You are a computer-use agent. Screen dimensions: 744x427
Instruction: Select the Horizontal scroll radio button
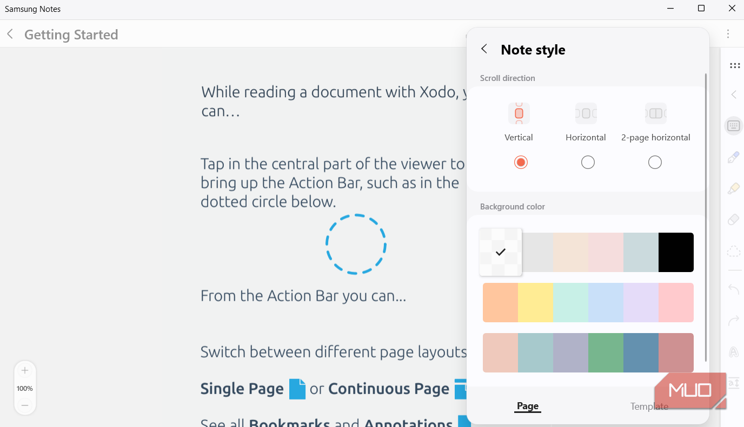pyautogui.click(x=588, y=162)
